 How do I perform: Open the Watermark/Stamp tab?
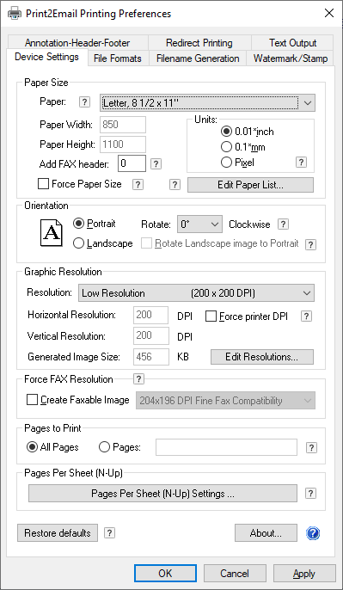point(291,58)
